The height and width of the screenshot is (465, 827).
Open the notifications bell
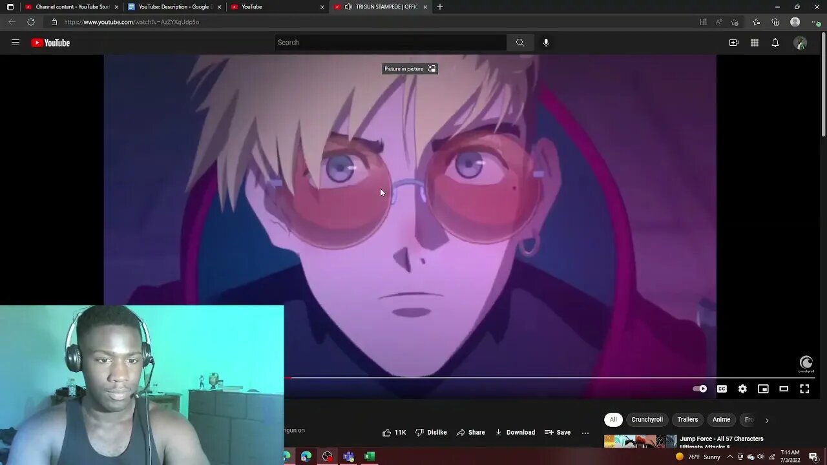(x=775, y=43)
